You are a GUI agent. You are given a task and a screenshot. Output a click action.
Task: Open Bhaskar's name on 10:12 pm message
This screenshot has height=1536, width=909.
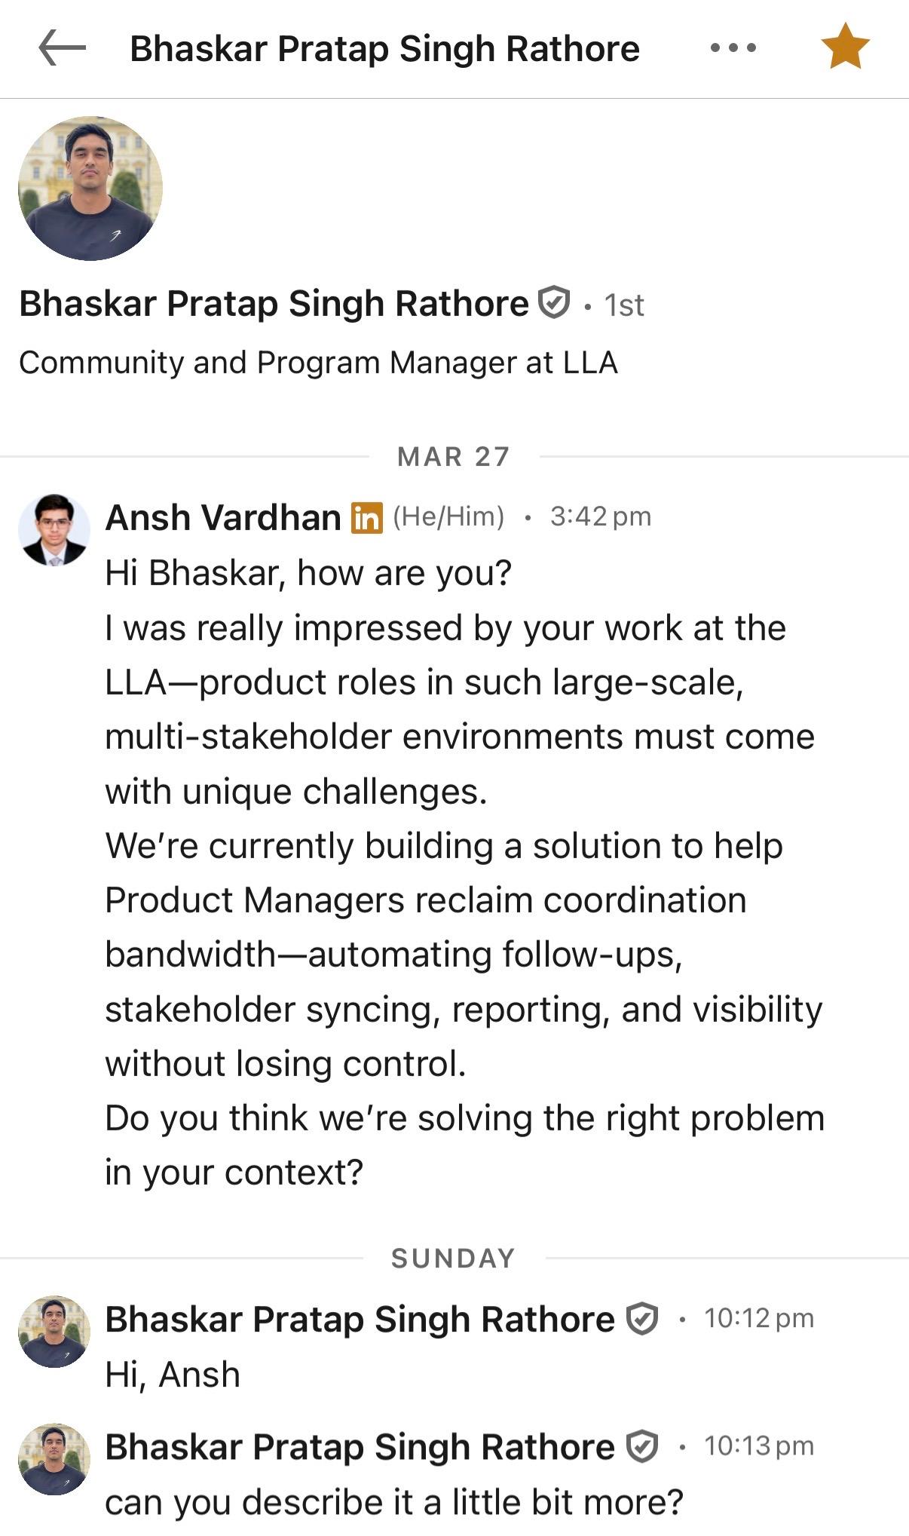360,1320
